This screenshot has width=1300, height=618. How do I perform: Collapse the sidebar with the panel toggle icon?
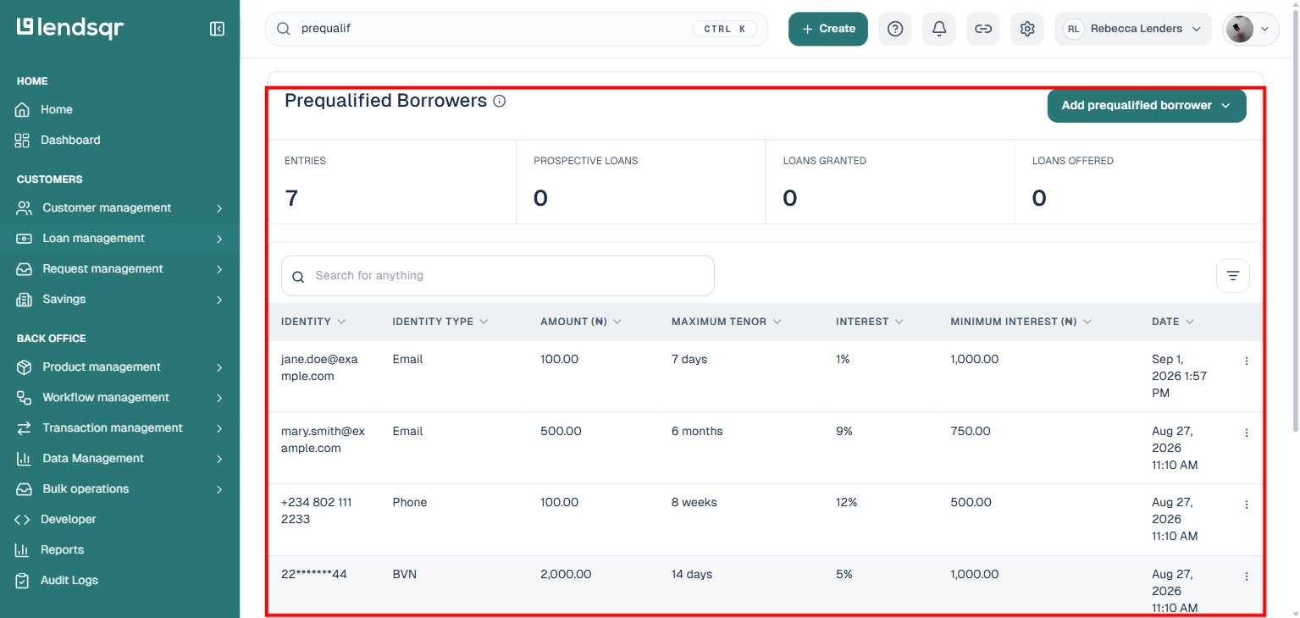[x=217, y=29]
